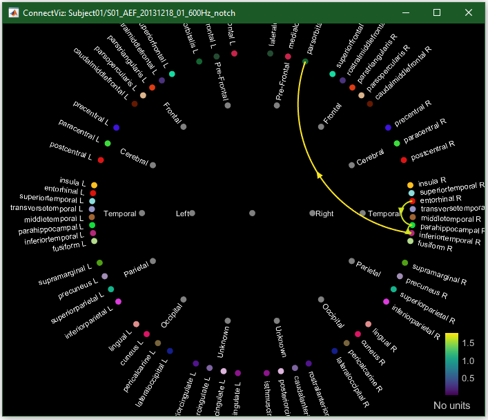
Task: Select the green supramarginal R node
Action: (x=405, y=262)
